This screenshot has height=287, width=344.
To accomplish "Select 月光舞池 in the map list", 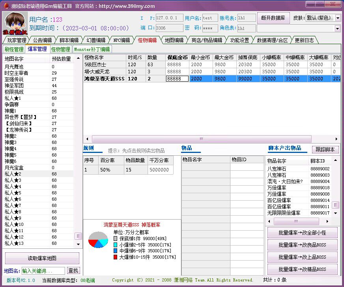I will tap(14, 67).
